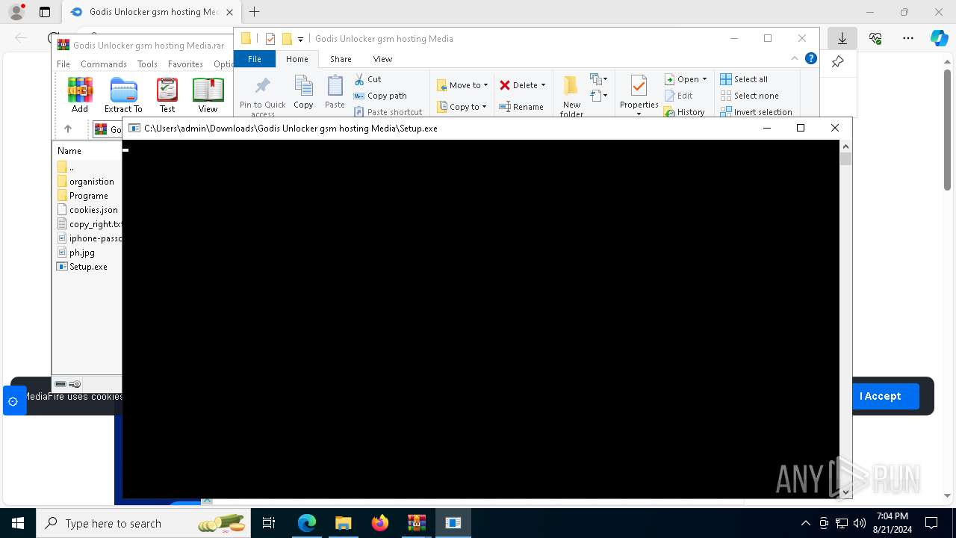
Task: Switch to the Share ribbon tab
Action: tap(341, 58)
